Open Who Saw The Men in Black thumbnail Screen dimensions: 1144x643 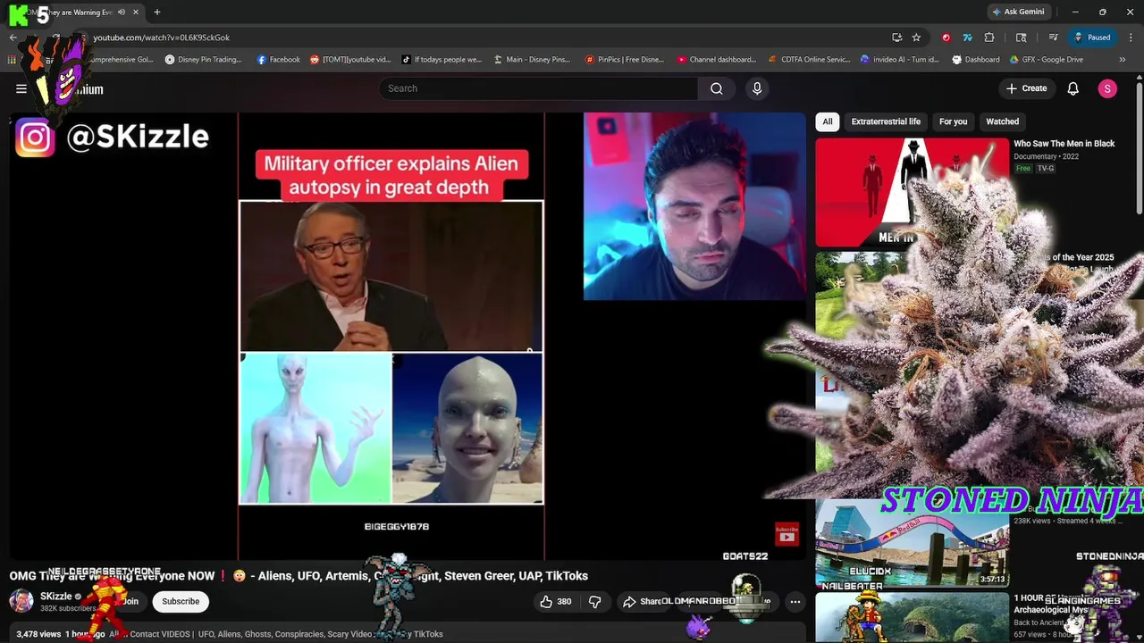[x=912, y=192]
